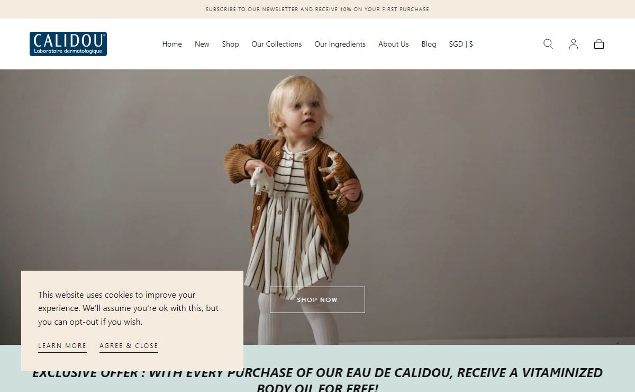Open the SGD | $ currency selector
635x392 pixels.
click(x=461, y=44)
